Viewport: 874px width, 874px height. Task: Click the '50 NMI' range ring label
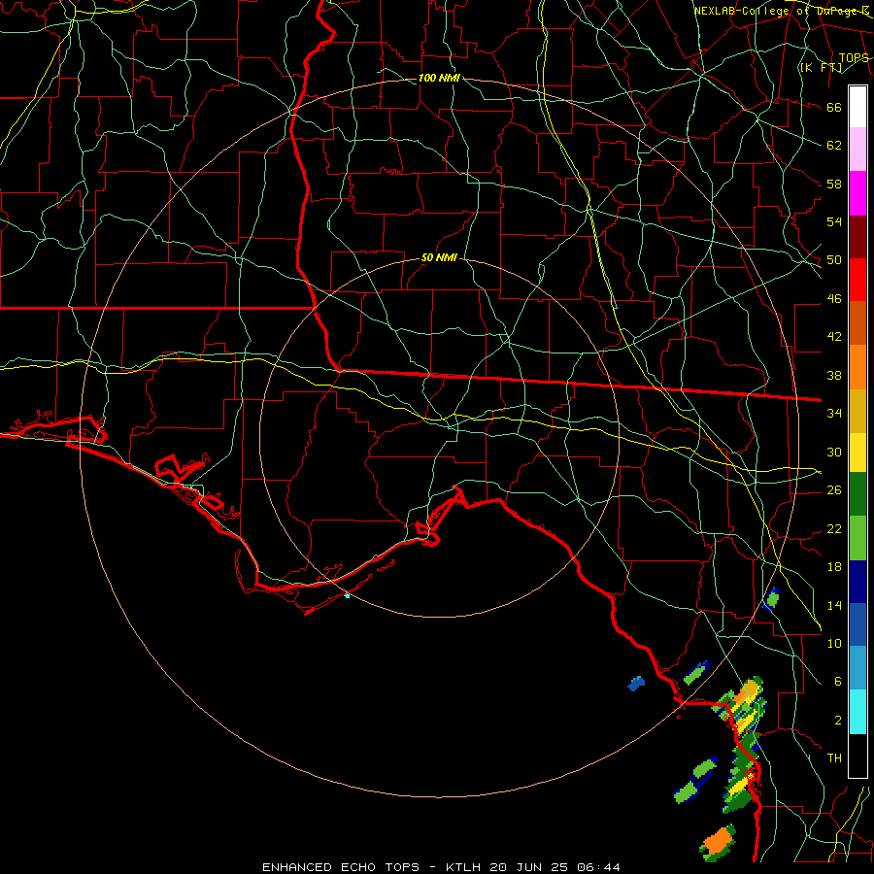click(439, 257)
